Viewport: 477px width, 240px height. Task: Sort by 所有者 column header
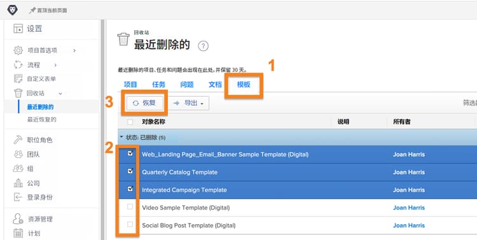[x=401, y=122]
